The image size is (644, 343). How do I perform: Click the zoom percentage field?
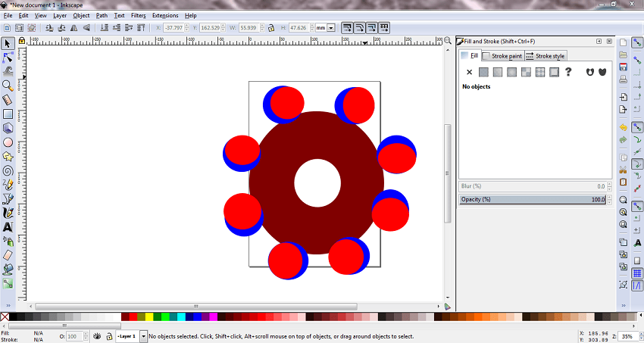pyautogui.click(x=627, y=336)
